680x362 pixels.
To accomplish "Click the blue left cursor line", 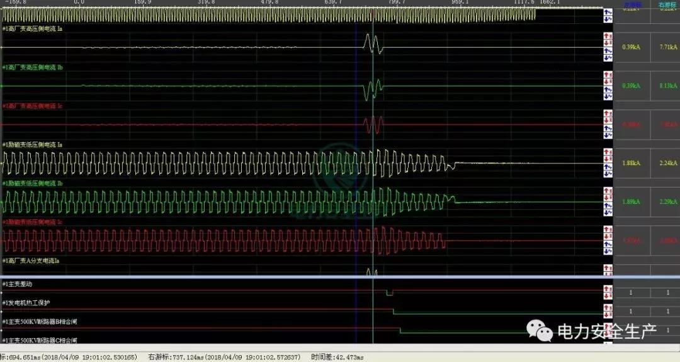I will tap(356, 189).
